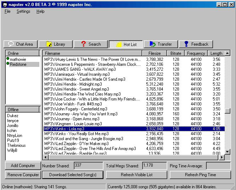Select offline user Putz19
This screenshot has width=236, height=190.
coord(13,140)
